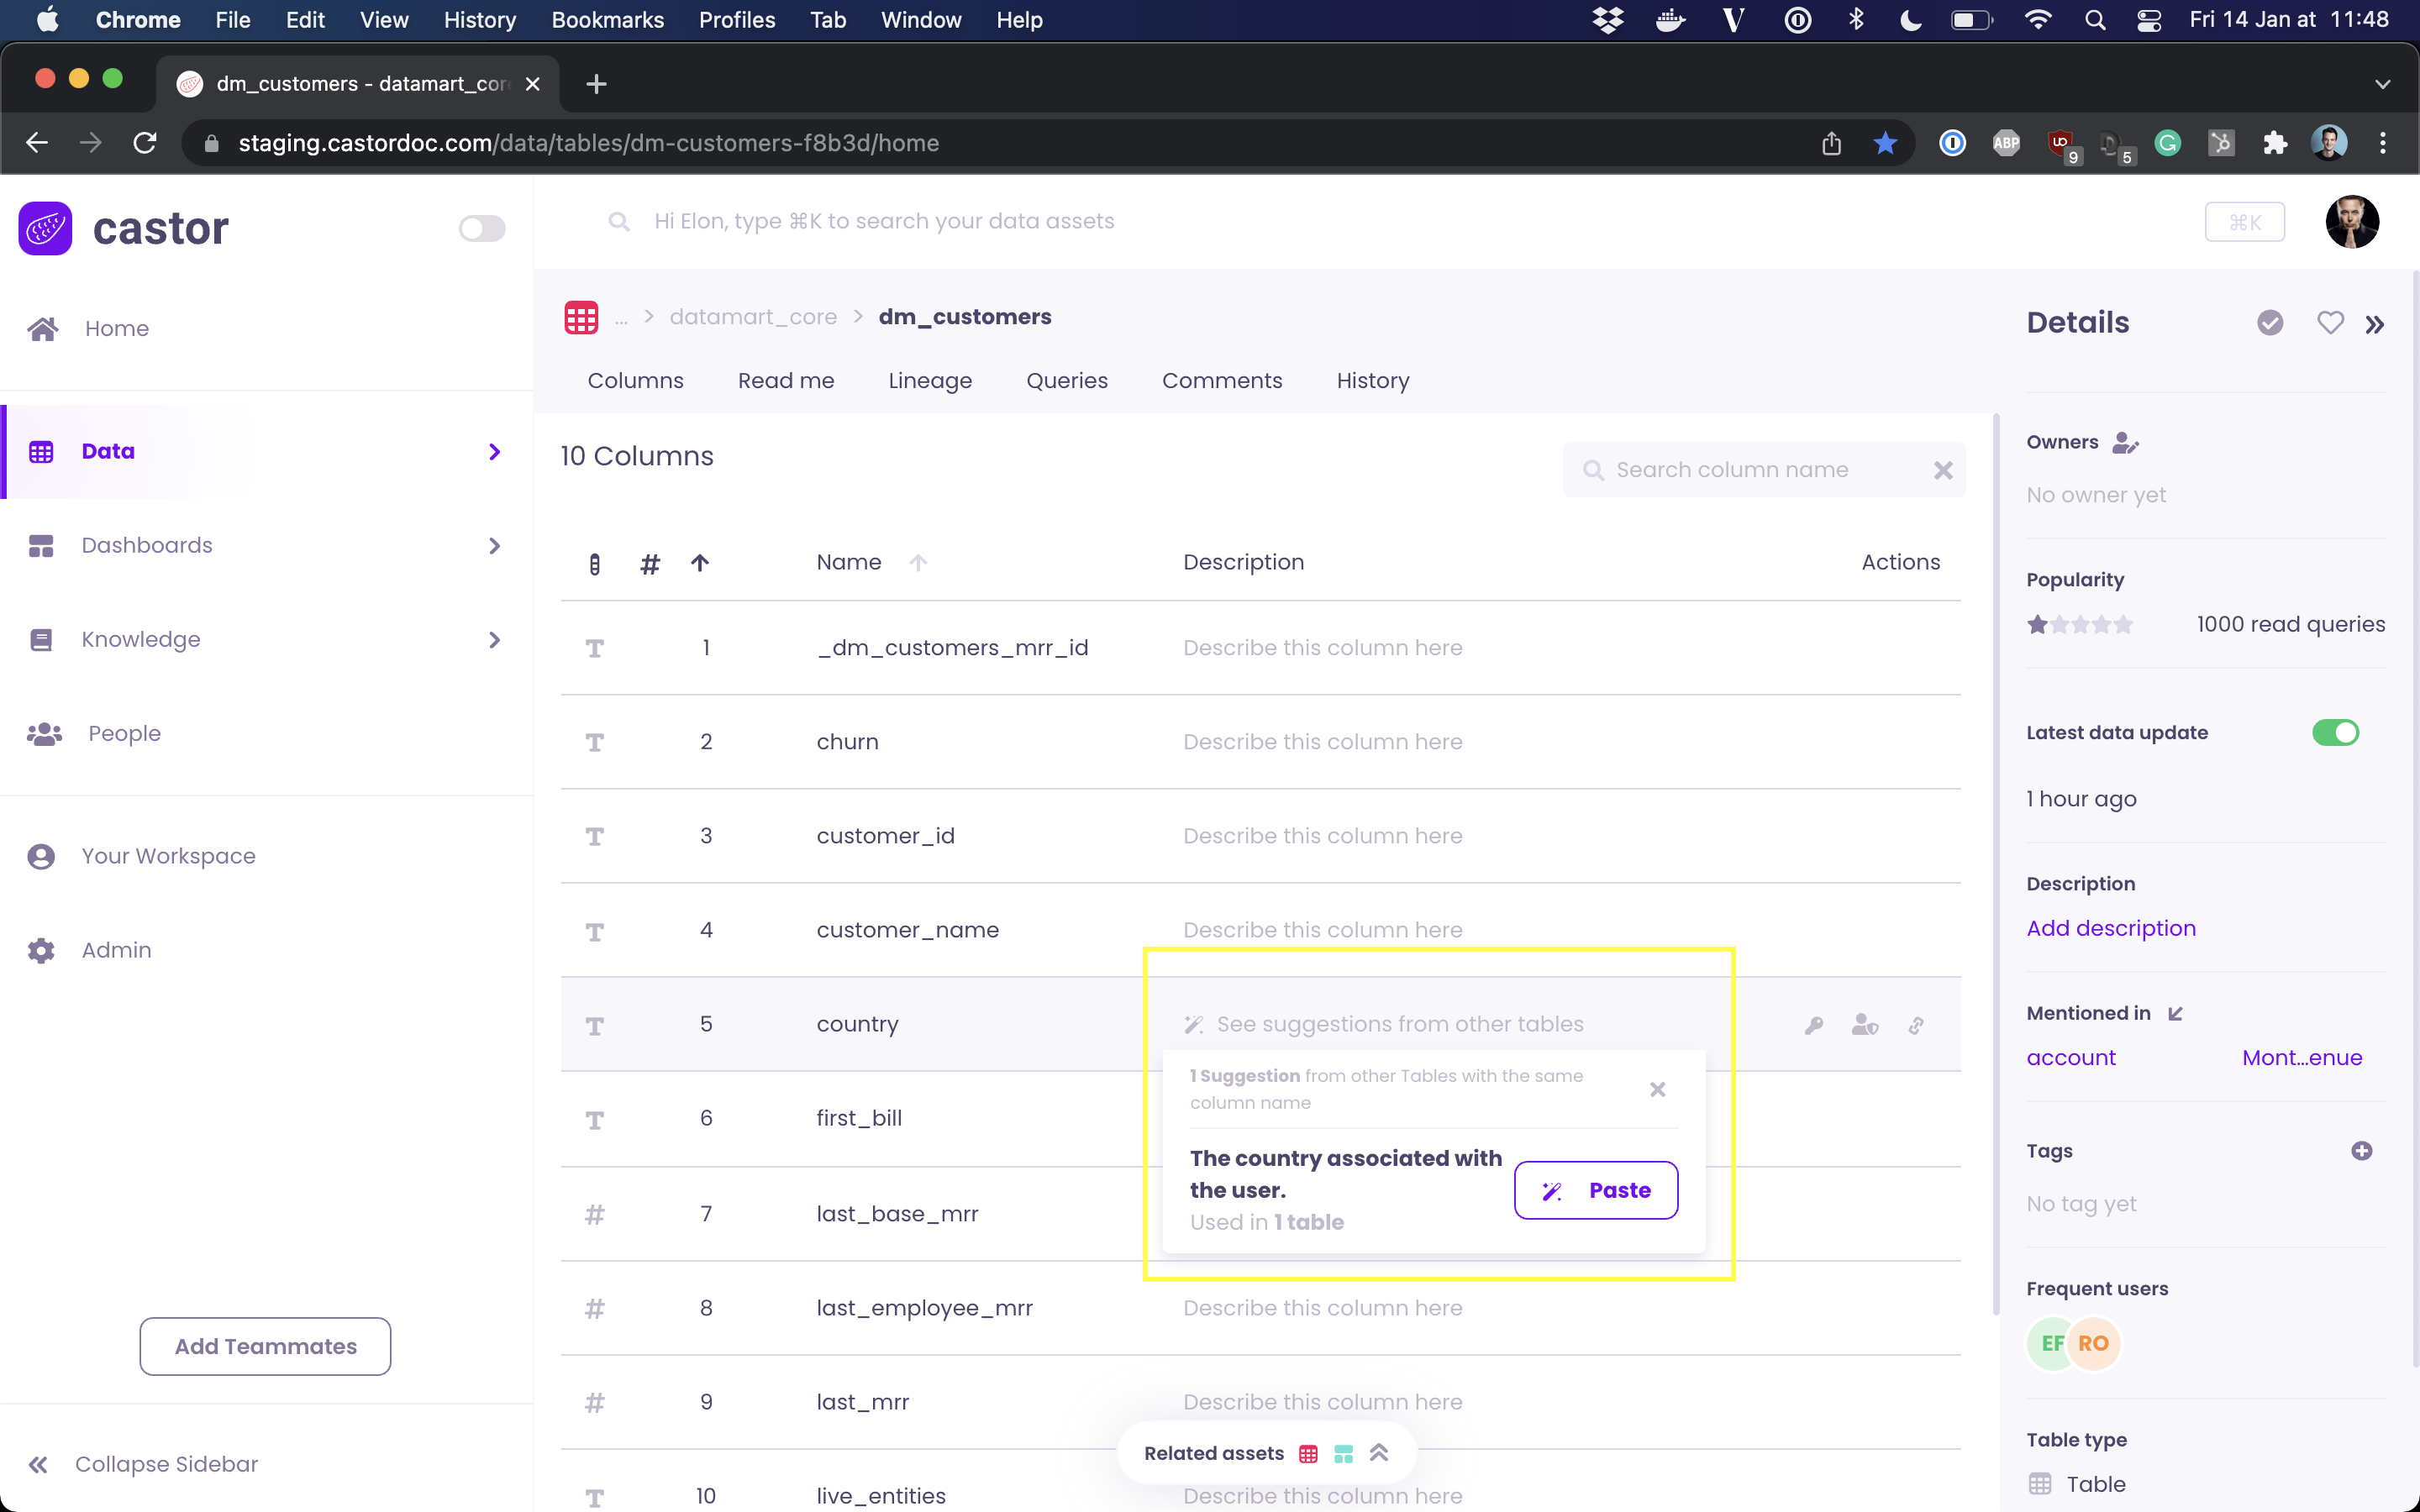2420x1512 pixels.
Task: Click the Add description link
Action: pos(2110,928)
